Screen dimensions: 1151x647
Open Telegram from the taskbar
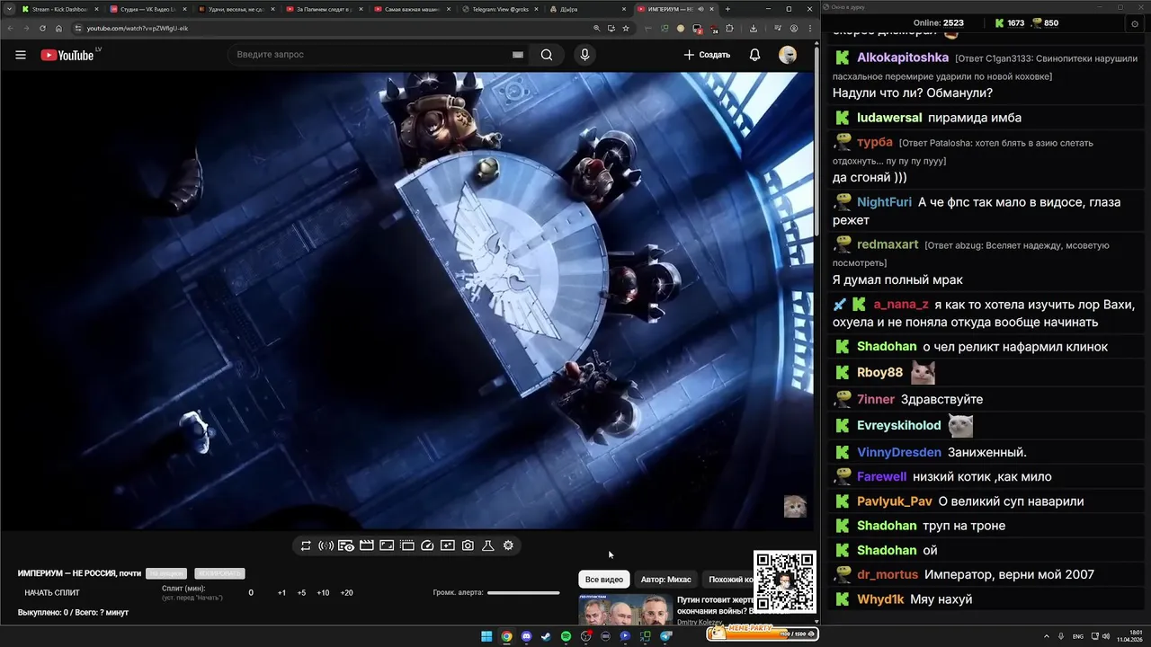[x=665, y=636]
